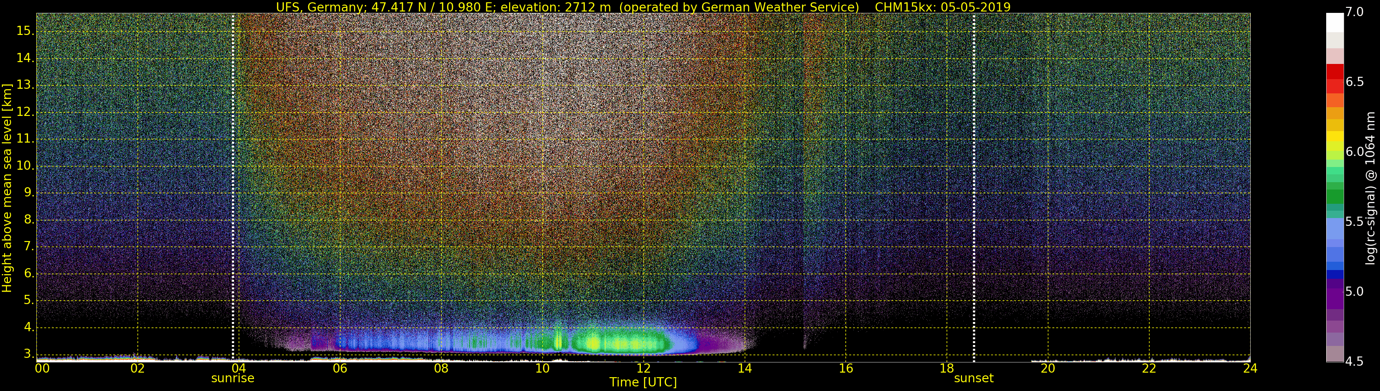Click the height tick label '5.'

(x=29, y=300)
